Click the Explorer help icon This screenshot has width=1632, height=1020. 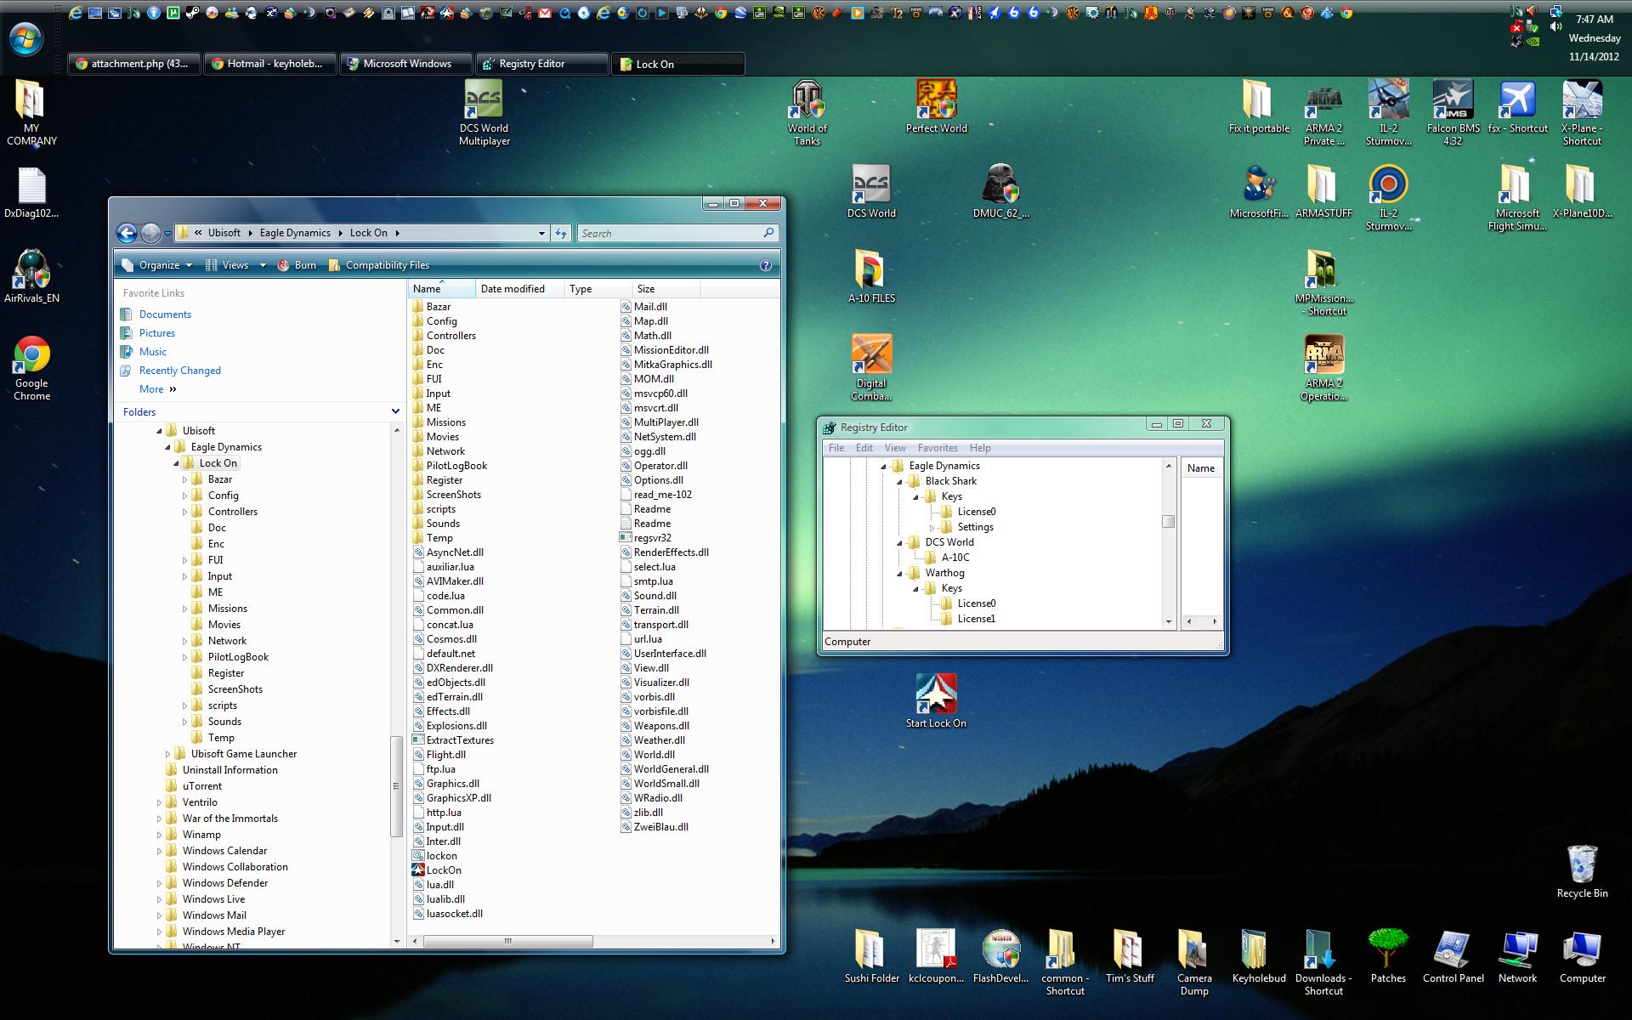tap(765, 265)
